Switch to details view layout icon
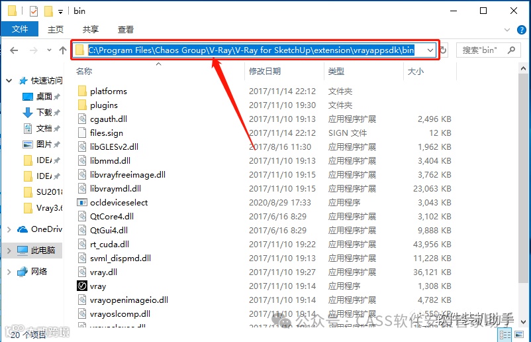This screenshot has height=342, width=531. click(505, 335)
